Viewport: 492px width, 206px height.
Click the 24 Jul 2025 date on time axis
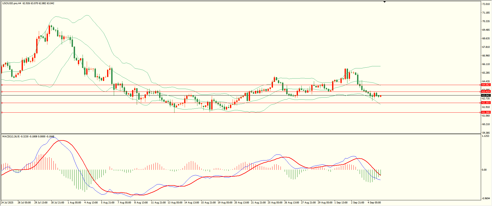point(7,203)
